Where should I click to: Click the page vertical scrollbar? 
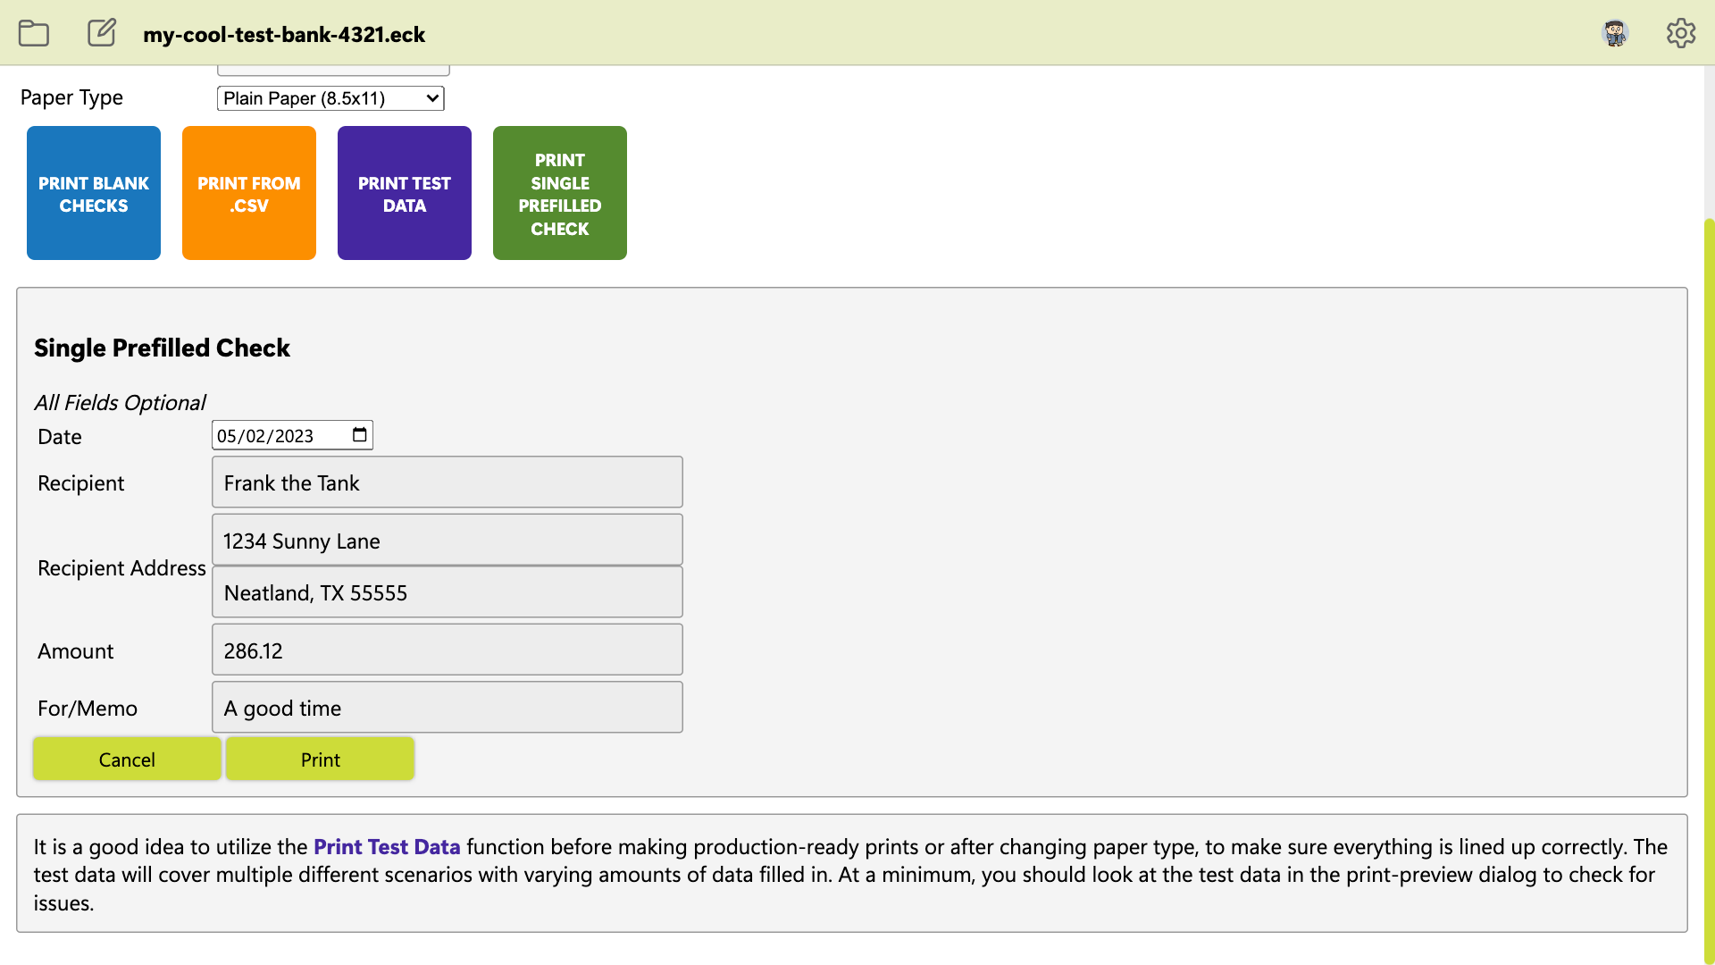(1709, 590)
